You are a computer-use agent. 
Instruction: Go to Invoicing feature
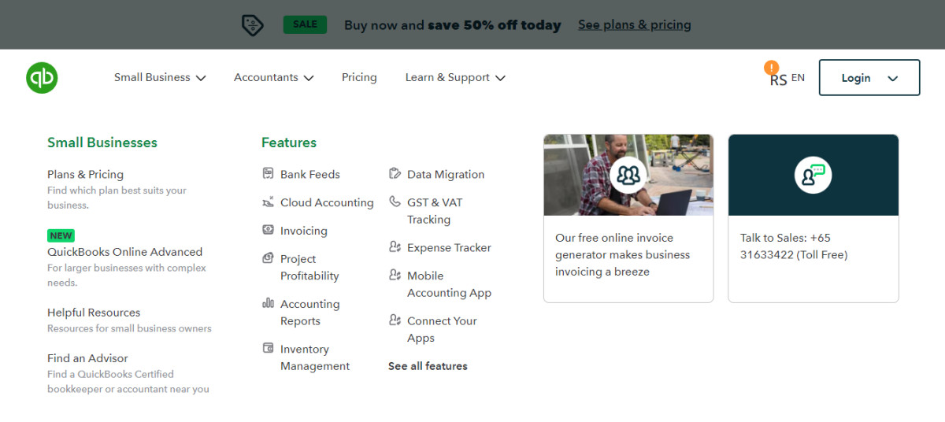(304, 231)
